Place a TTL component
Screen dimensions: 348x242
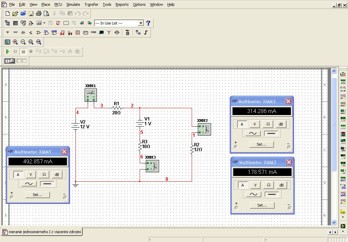point(46,32)
